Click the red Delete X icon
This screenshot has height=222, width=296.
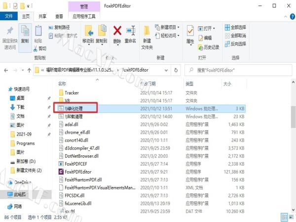pos(117,31)
